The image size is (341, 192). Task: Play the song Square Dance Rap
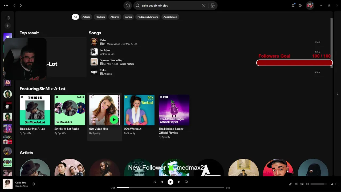[x=111, y=60]
